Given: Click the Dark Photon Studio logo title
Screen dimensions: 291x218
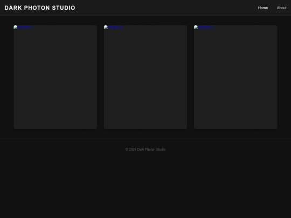Looking at the screenshot, I should tap(40, 8).
